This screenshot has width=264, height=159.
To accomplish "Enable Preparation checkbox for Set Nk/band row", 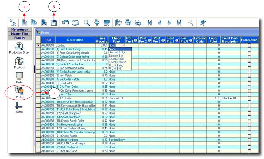I will (x=249, y=151).
